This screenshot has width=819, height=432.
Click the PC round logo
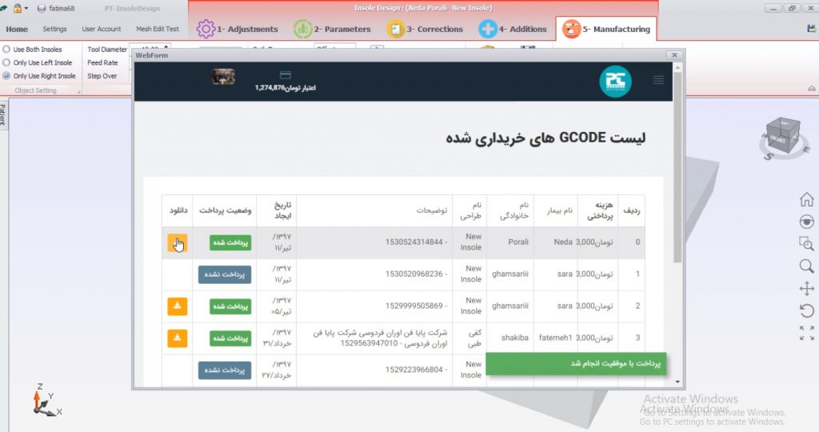click(x=615, y=82)
